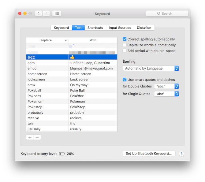Toggle Use smart quotes and dashes
This screenshot has width=205, height=182.
[125, 80]
